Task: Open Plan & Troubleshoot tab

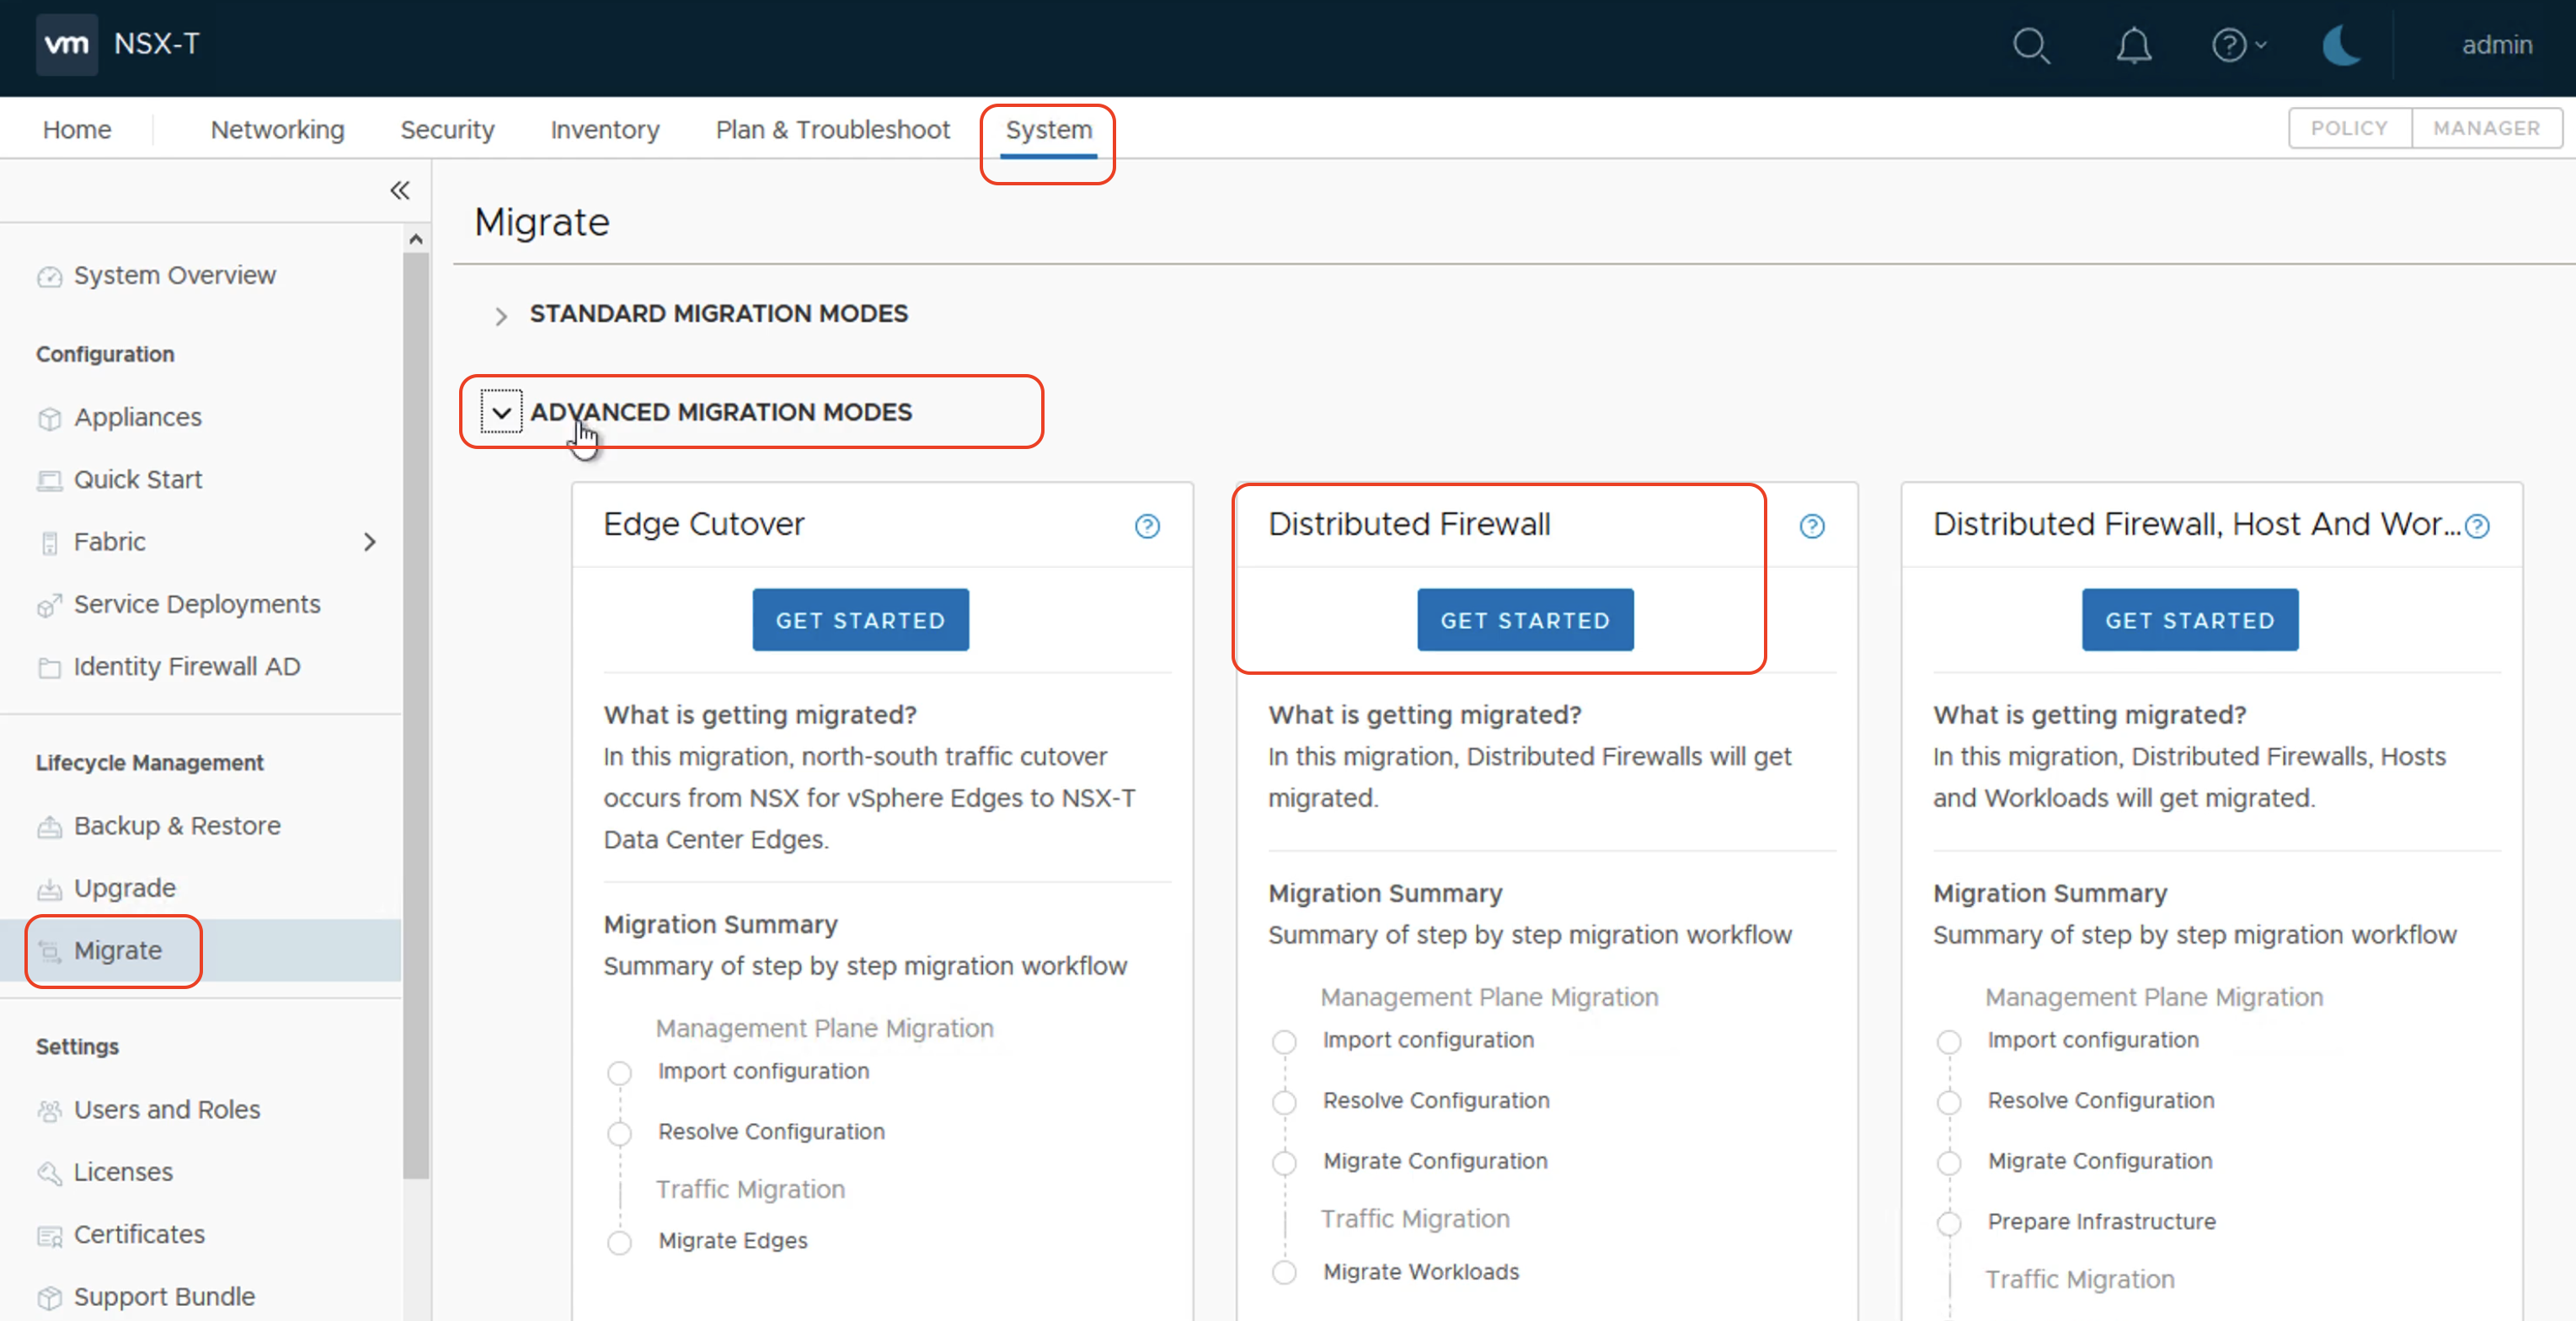Action: click(832, 129)
